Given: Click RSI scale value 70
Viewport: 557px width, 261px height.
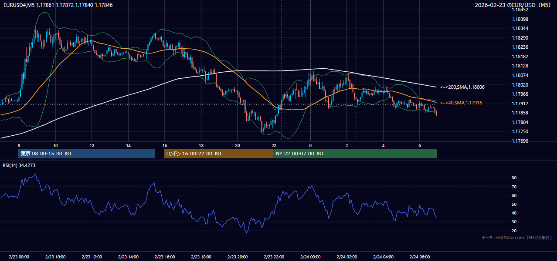Looking at the screenshot, I should 514,187.
